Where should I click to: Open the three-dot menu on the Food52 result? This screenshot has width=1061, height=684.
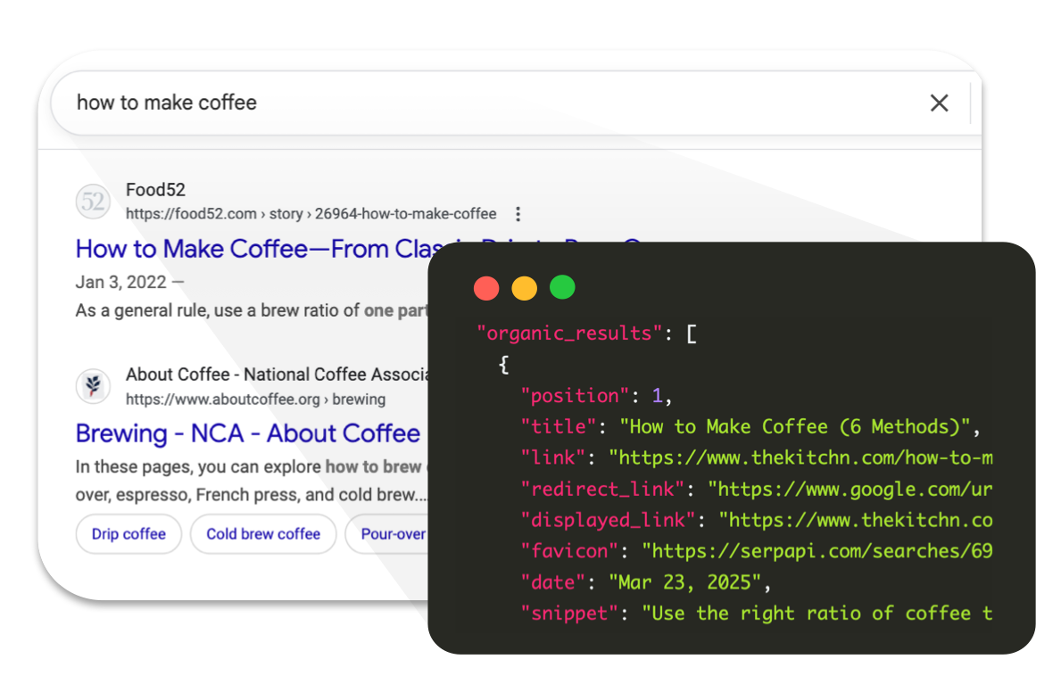click(518, 213)
